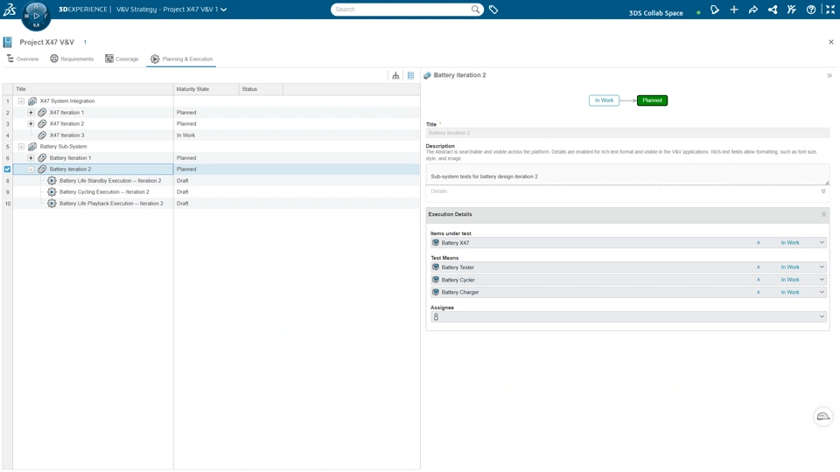The width and height of the screenshot is (840, 472).
Task: Open the collaboration network icon
Action: tap(773, 10)
